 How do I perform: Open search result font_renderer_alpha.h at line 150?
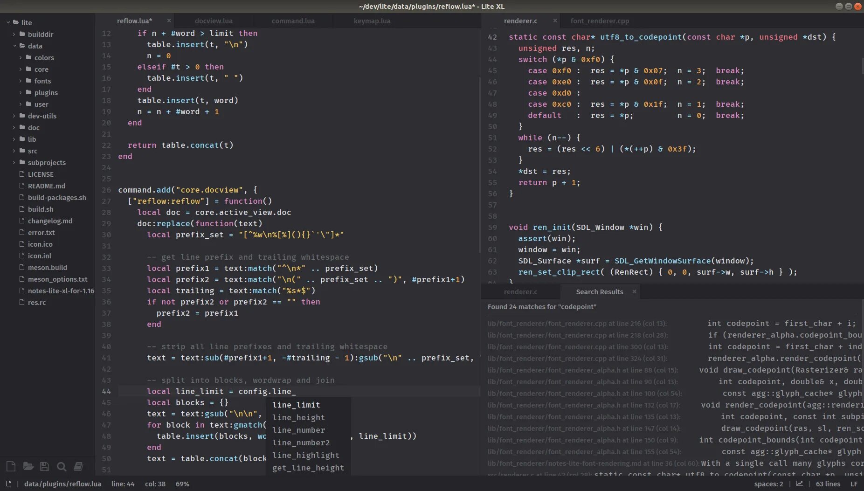673,440
